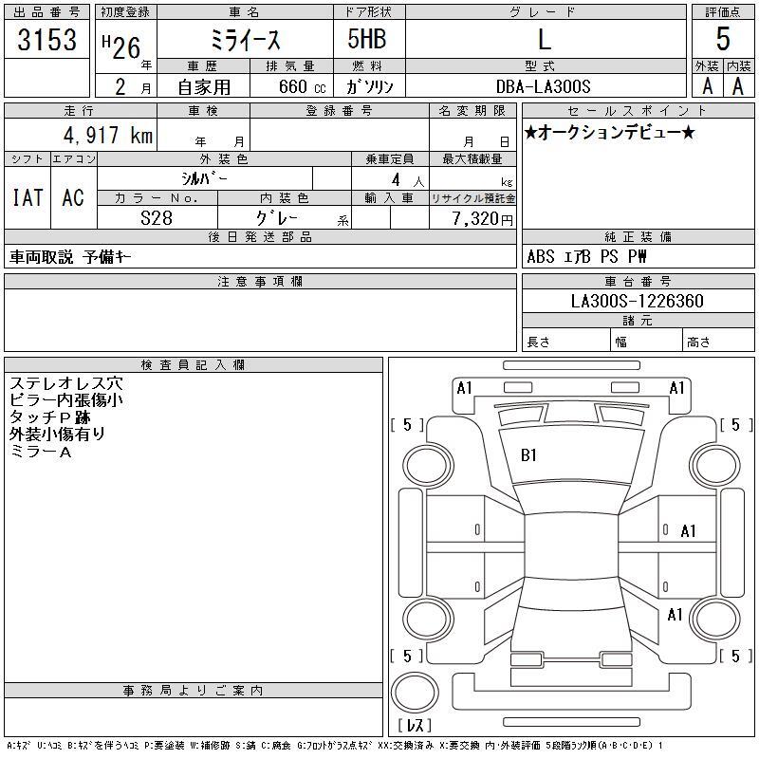Click the chassis number LA300S-1226360
Viewport: 759px width, 759px height.
pos(637,301)
